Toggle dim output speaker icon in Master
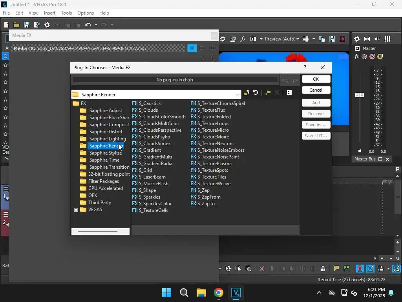The width and height of the screenshot is (402, 302). pos(377,39)
